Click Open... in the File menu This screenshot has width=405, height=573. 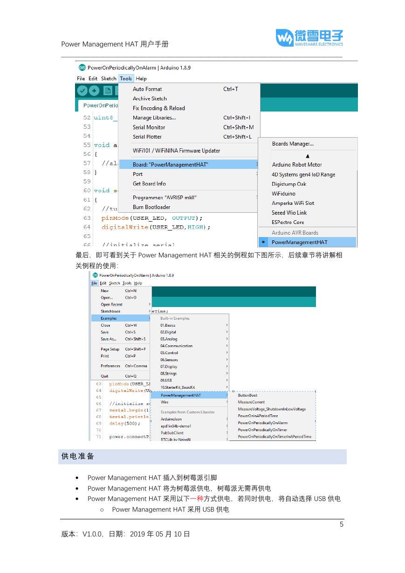click(121, 297)
